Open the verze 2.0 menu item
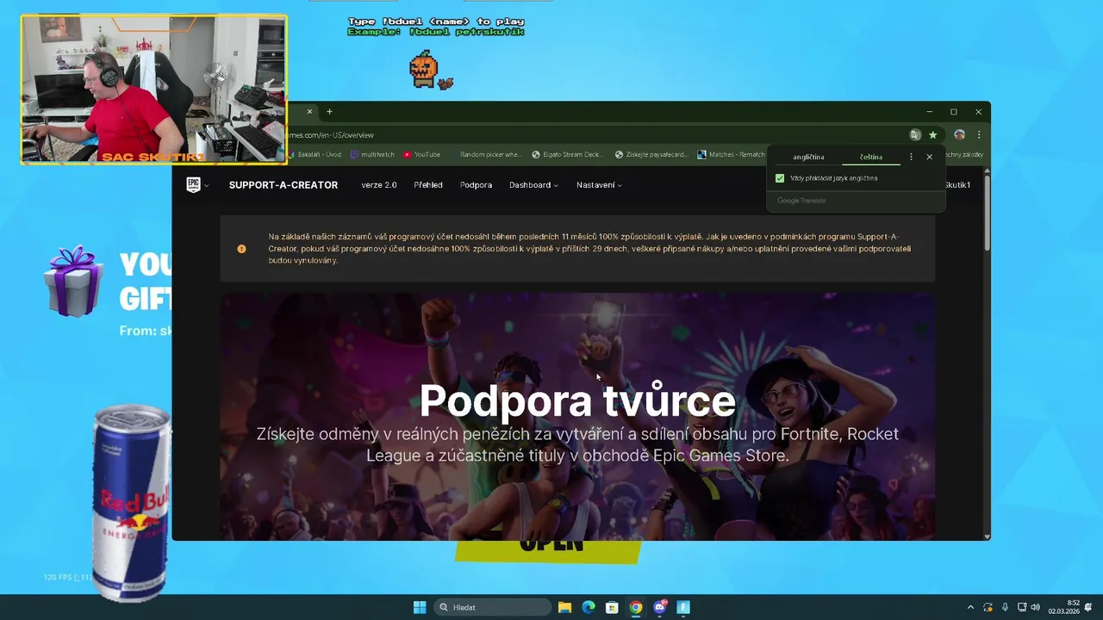The image size is (1103, 620). coord(379,185)
